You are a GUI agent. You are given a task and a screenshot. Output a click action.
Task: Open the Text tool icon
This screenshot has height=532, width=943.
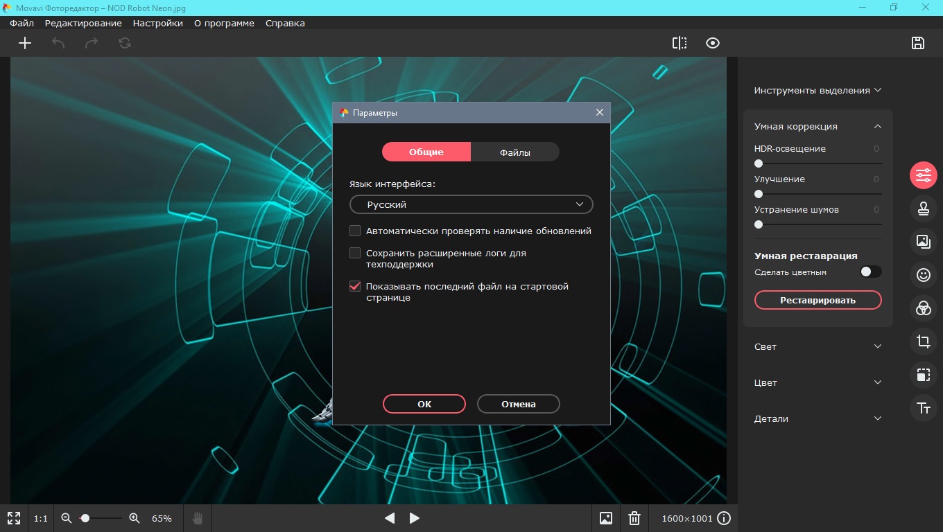point(923,408)
